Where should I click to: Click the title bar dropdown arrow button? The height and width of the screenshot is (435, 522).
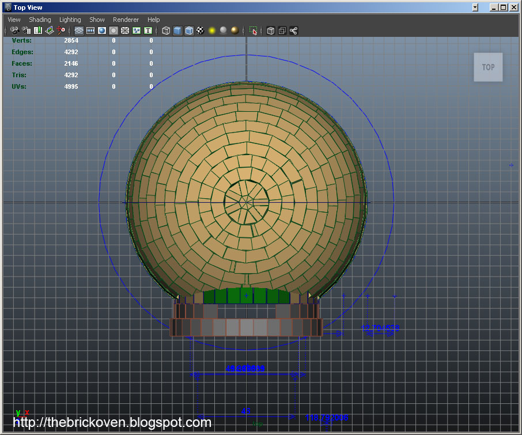(x=475, y=7)
